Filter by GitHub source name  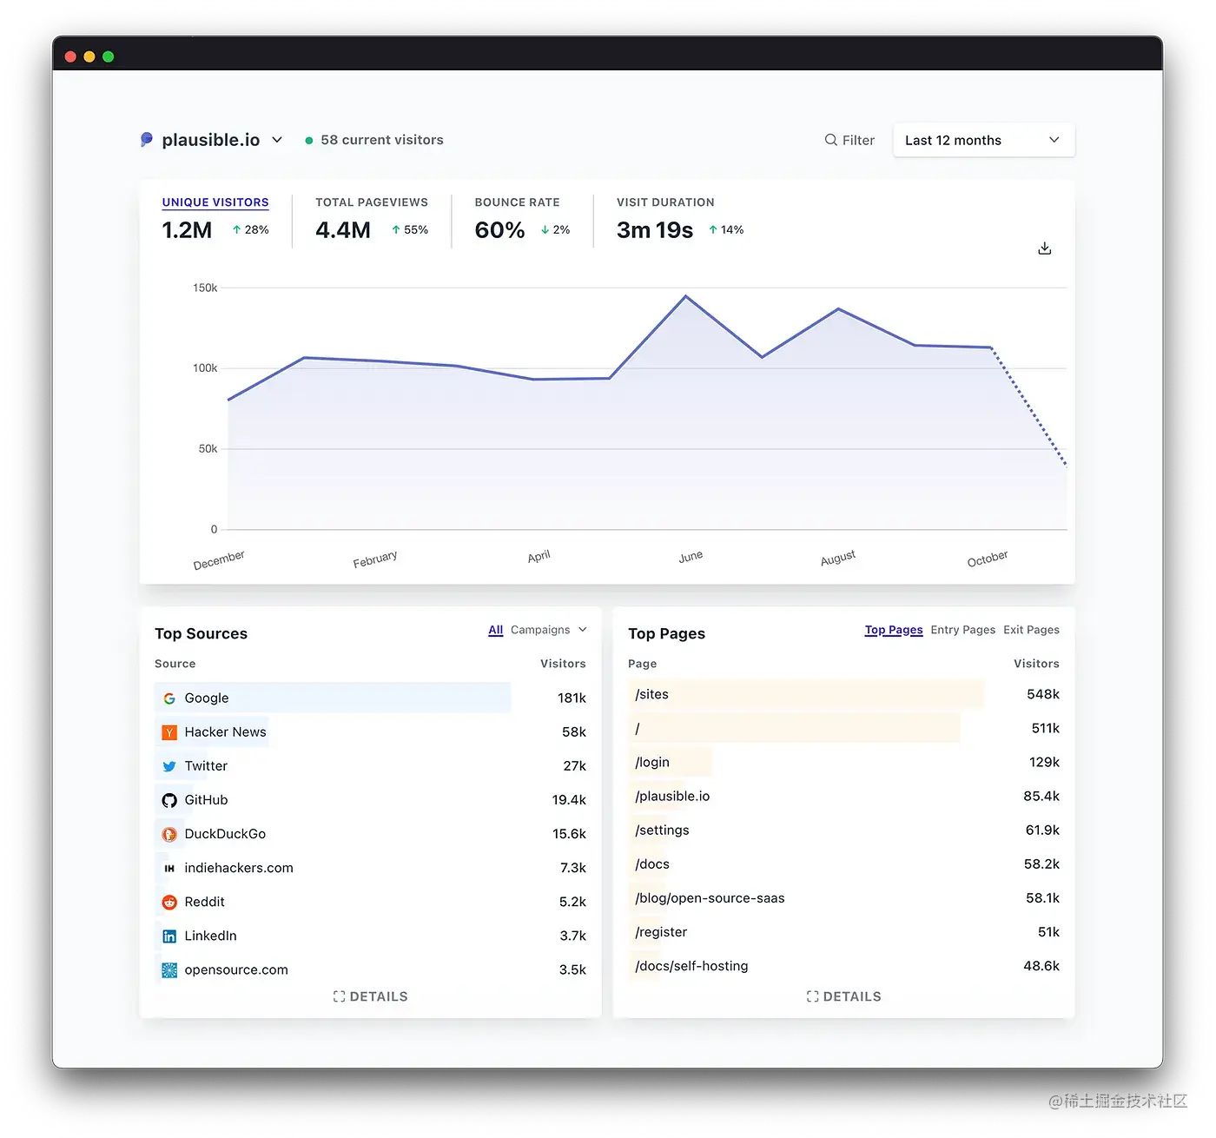pos(206,800)
